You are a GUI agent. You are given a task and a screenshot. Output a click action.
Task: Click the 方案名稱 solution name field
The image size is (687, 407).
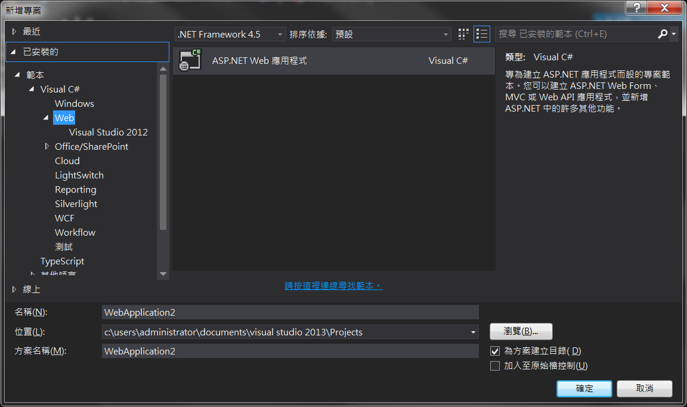(x=290, y=351)
